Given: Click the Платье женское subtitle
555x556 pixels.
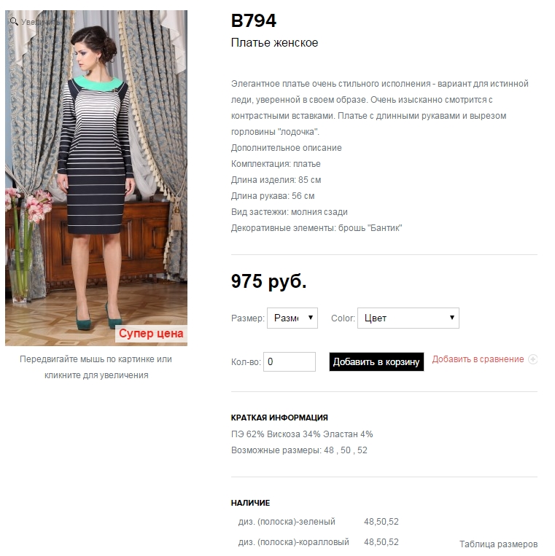Looking at the screenshot, I should pos(274,43).
